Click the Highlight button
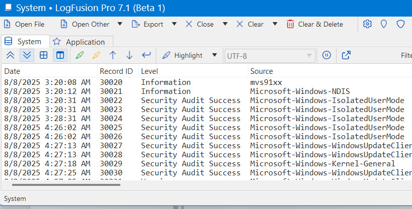 click(x=182, y=55)
